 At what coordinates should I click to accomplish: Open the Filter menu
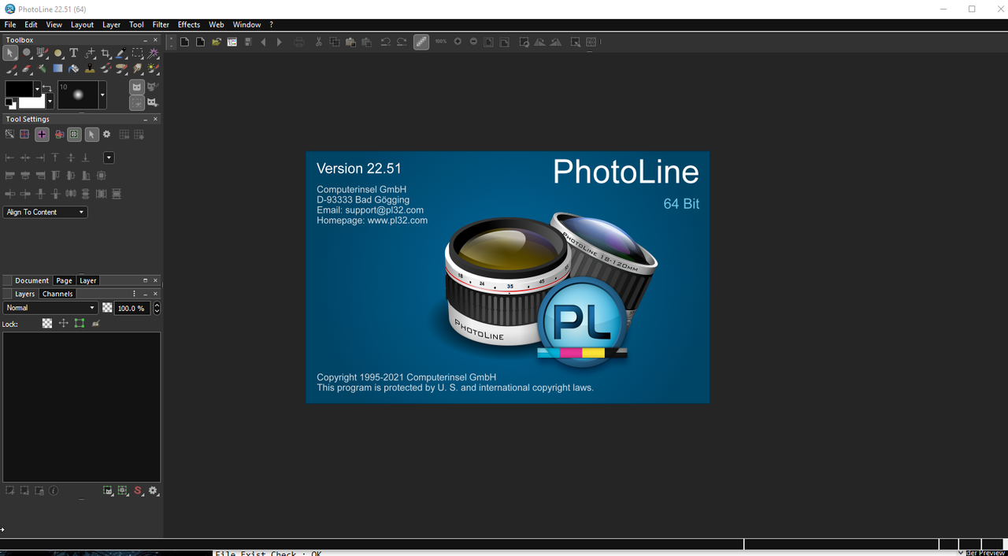pyautogui.click(x=161, y=24)
